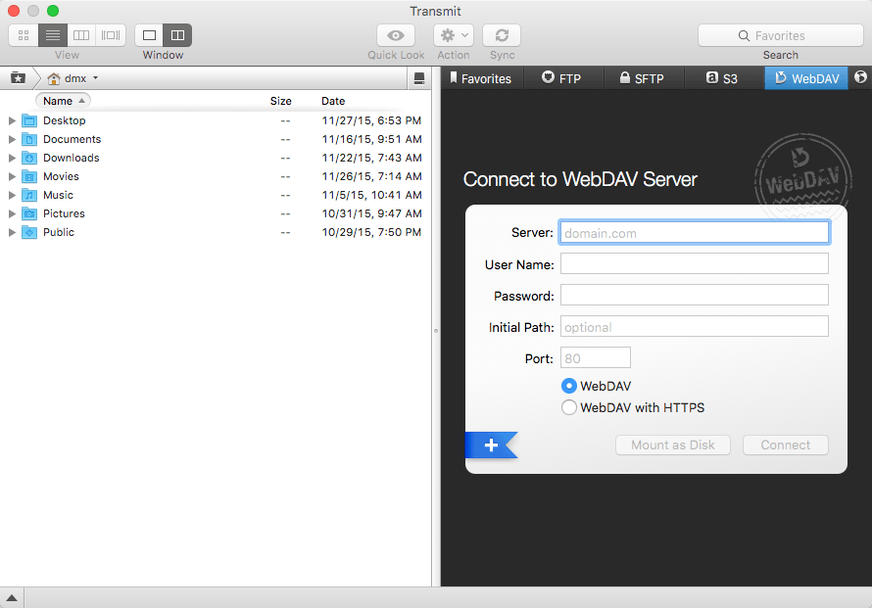Expand the Desktop folder

(x=12, y=120)
